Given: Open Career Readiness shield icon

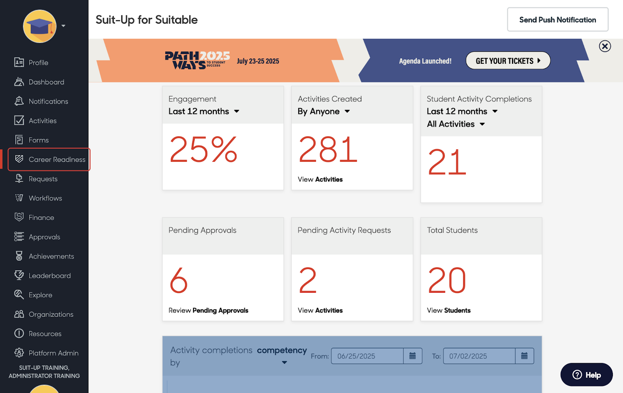Looking at the screenshot, I should coord(19,159).
